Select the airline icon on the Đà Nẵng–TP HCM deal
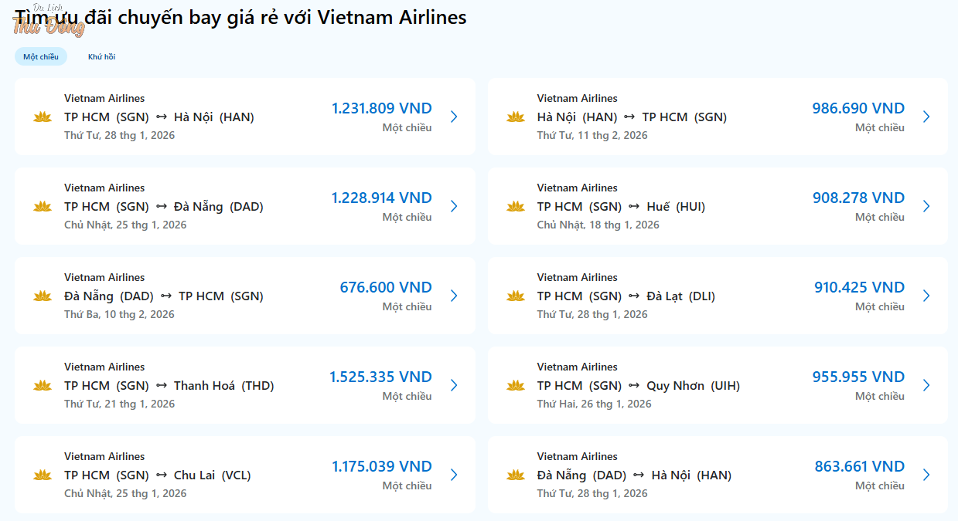Screen dimensions: 958x521 click(43, 296)
